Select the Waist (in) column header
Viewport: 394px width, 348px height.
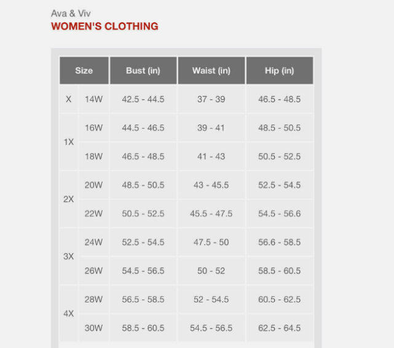(x=211, y=70)
